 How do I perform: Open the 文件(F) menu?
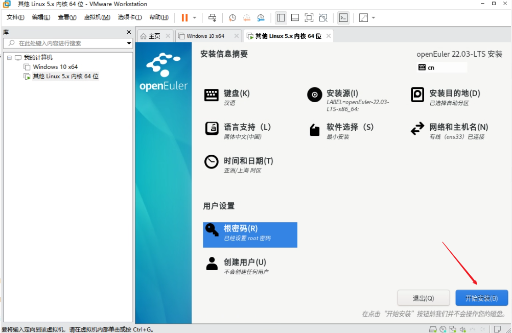point(15,17)
